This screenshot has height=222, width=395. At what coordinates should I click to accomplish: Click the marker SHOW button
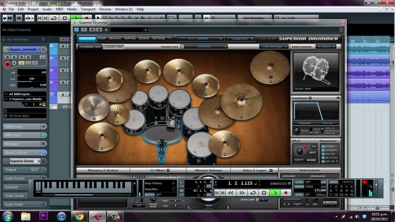click(334, 182)
